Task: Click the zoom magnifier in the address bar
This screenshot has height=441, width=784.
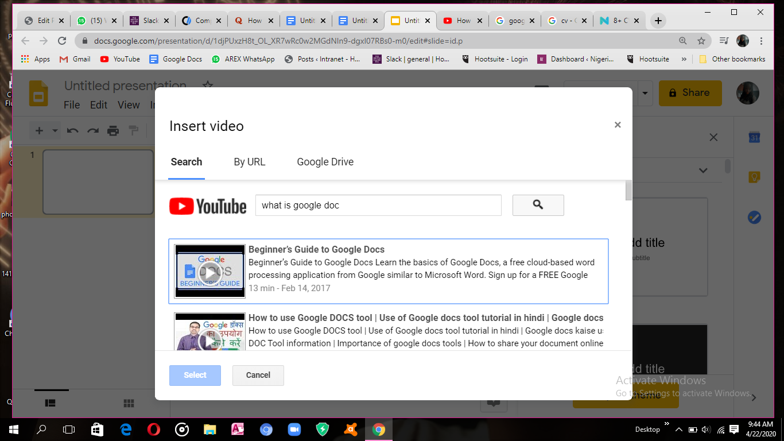Action: click(683, 41)
